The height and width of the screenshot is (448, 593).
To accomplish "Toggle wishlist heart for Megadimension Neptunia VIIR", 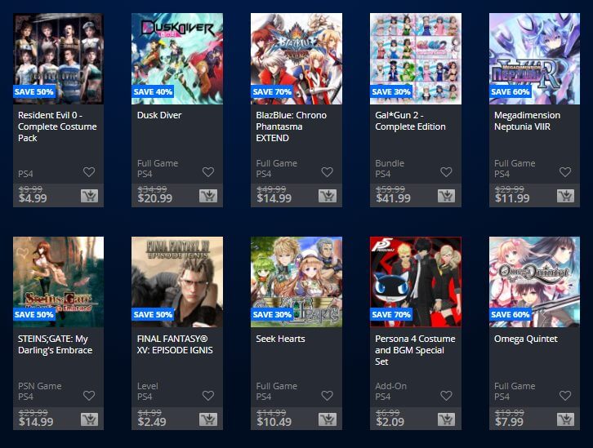I will 565,172.
